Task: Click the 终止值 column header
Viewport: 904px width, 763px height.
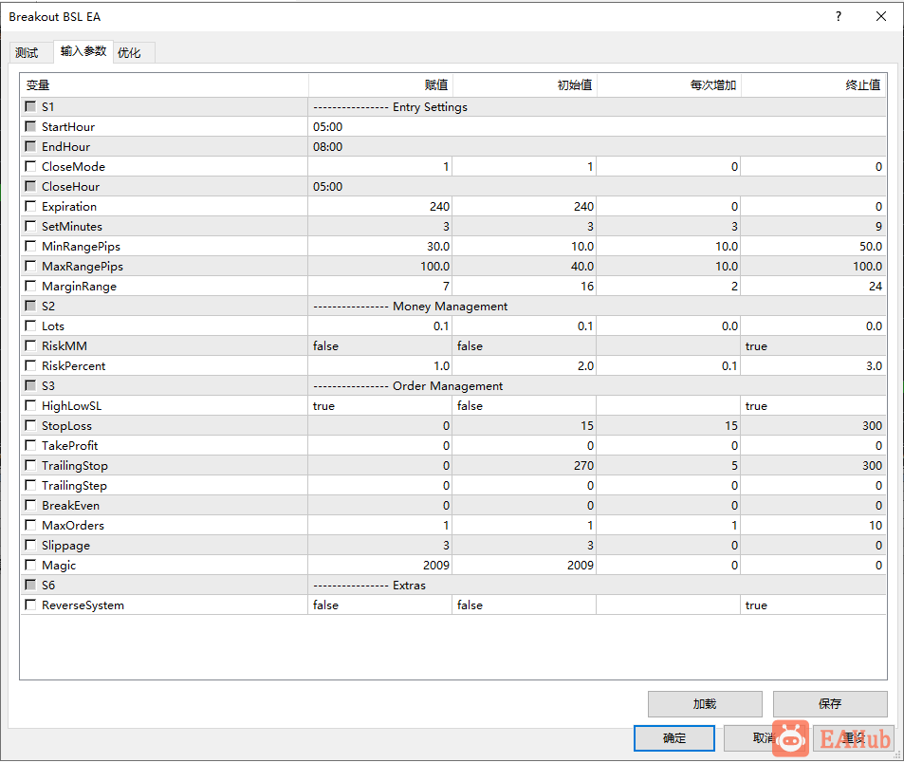Action: pos(813,85)
